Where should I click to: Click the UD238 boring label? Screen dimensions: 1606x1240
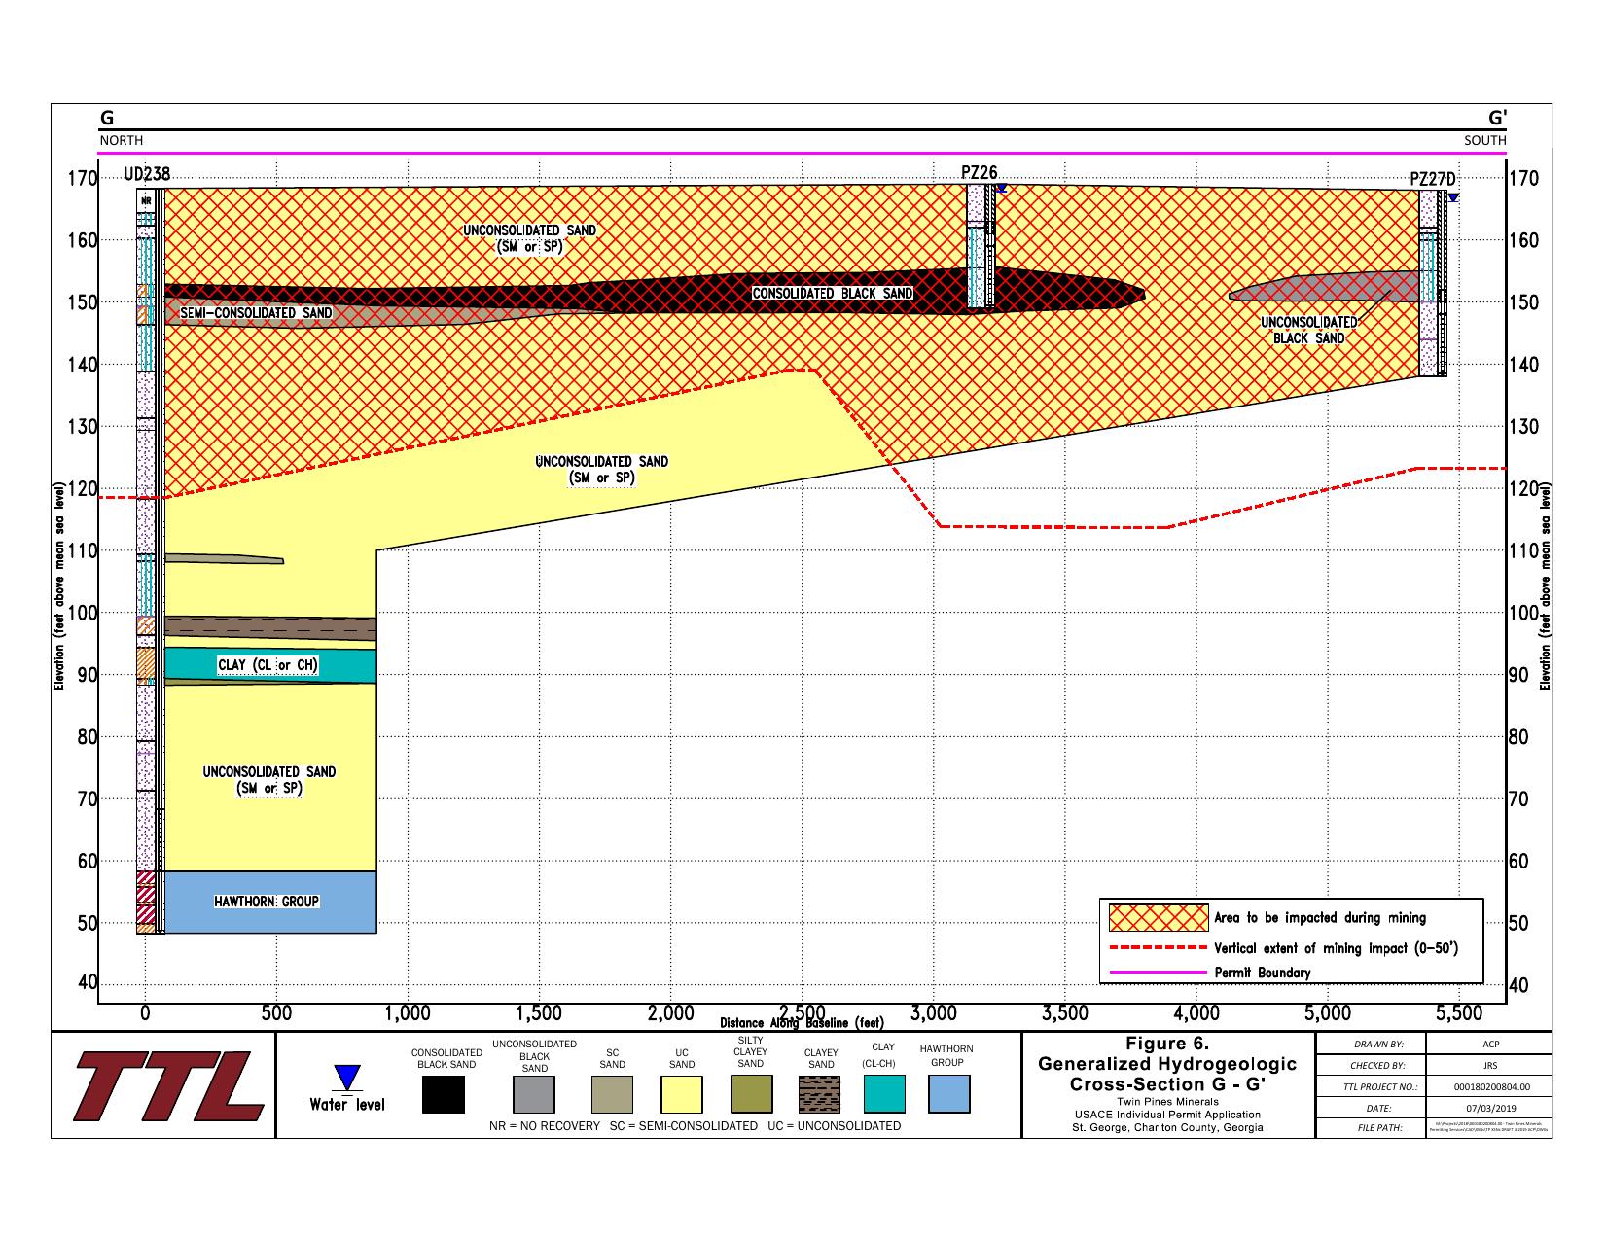point(148,175)
